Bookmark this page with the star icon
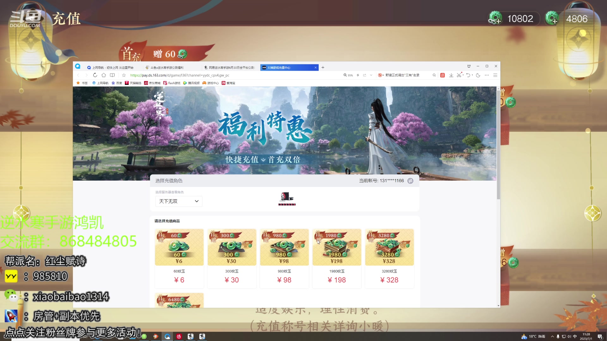 124,75
